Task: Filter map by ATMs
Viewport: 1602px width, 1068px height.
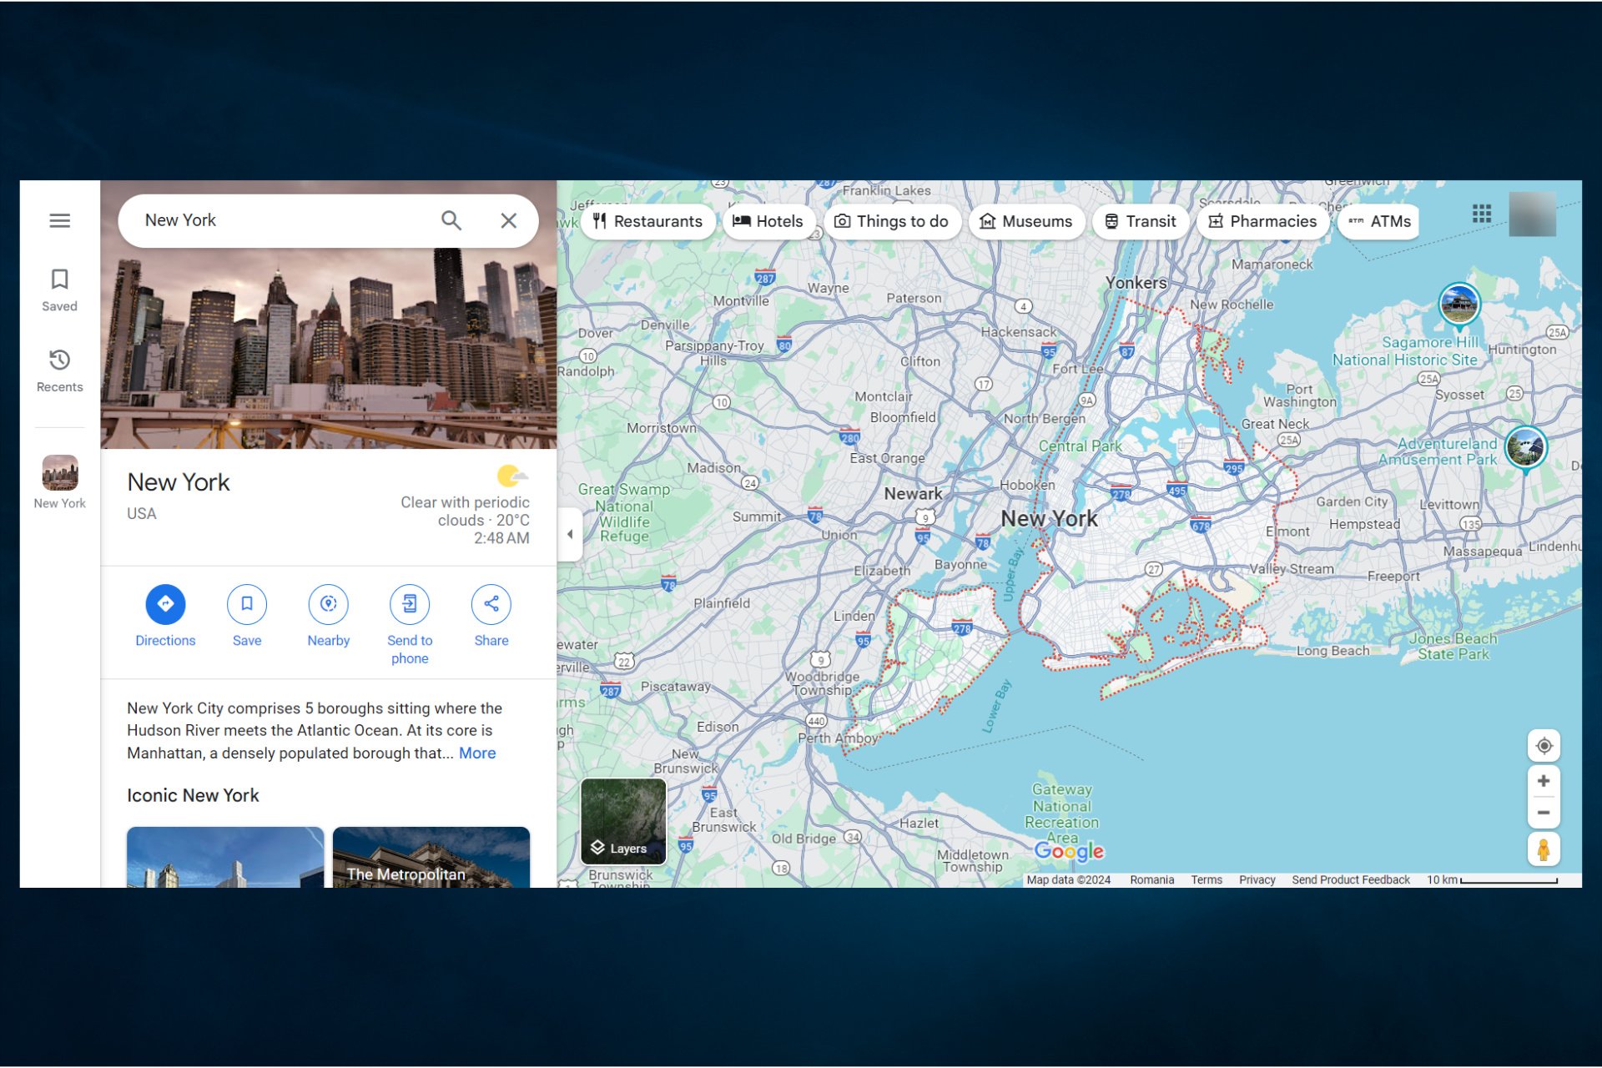Action: coord(1379,221)
